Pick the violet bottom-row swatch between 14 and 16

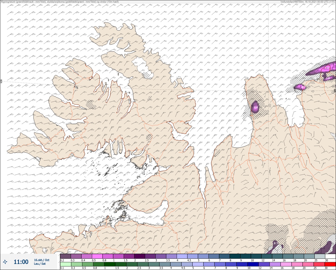point(275,264)
